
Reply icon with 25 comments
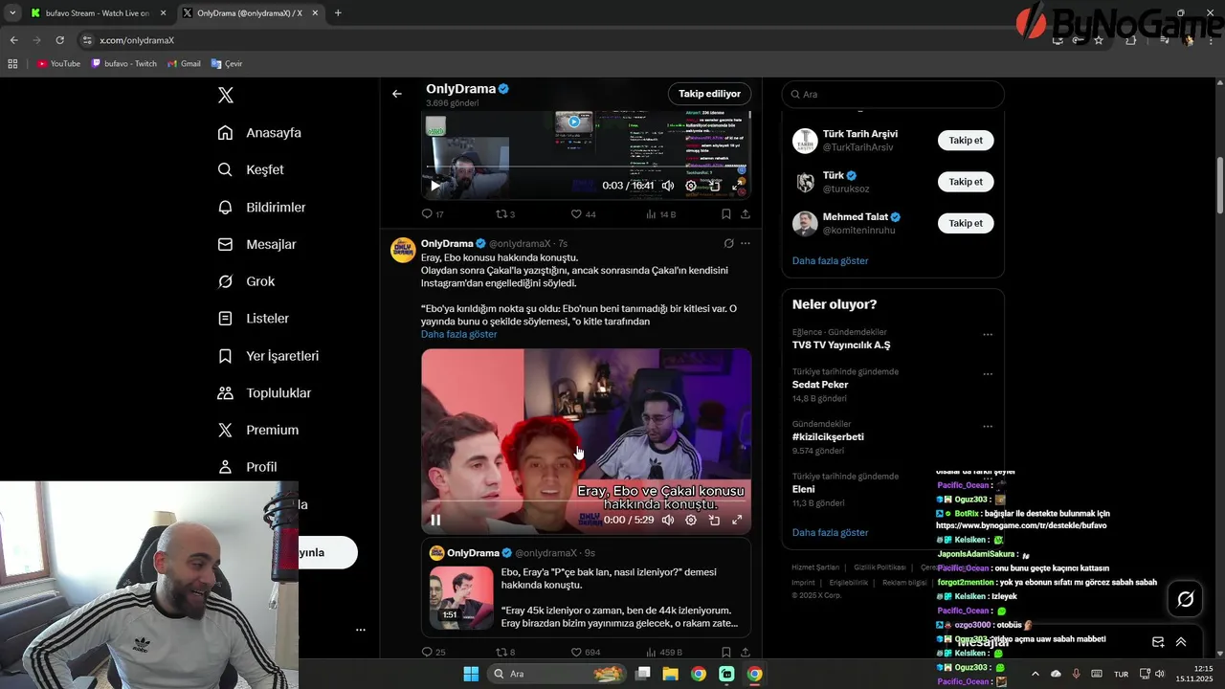point(428,652)
